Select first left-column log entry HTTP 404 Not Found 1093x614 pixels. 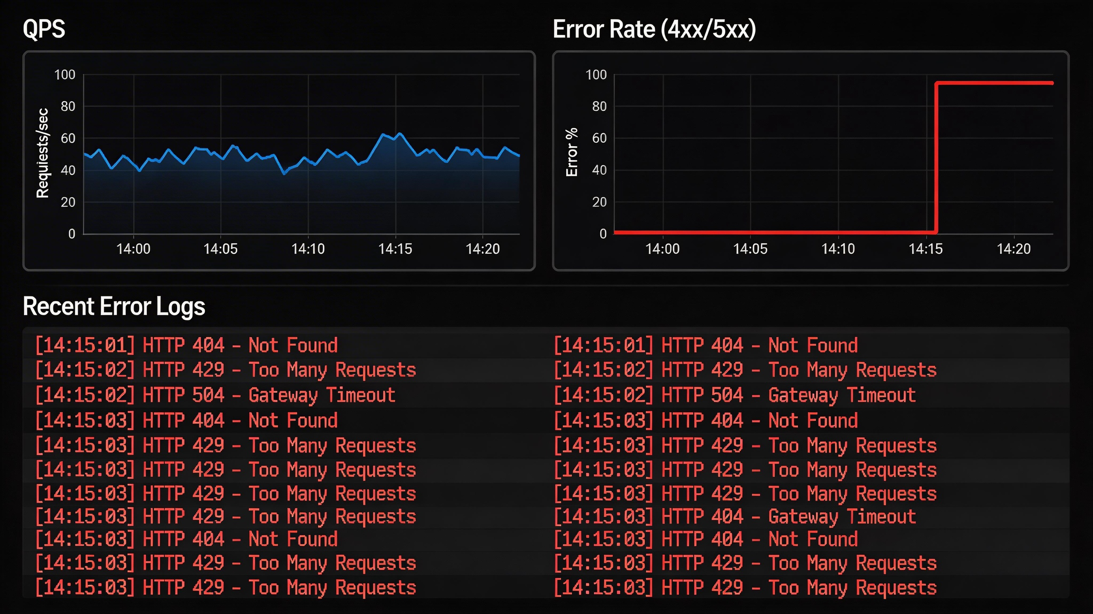[186, 345]
